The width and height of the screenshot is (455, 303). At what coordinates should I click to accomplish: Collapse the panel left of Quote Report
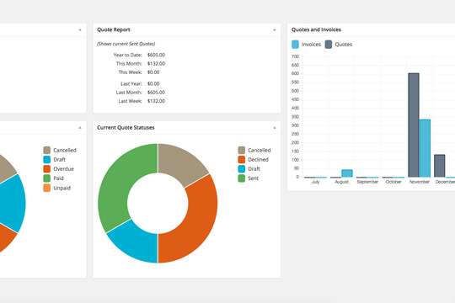[x=80, y=29]
